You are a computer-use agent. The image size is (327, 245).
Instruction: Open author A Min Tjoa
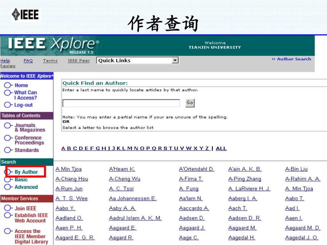[x=69, y=169]
